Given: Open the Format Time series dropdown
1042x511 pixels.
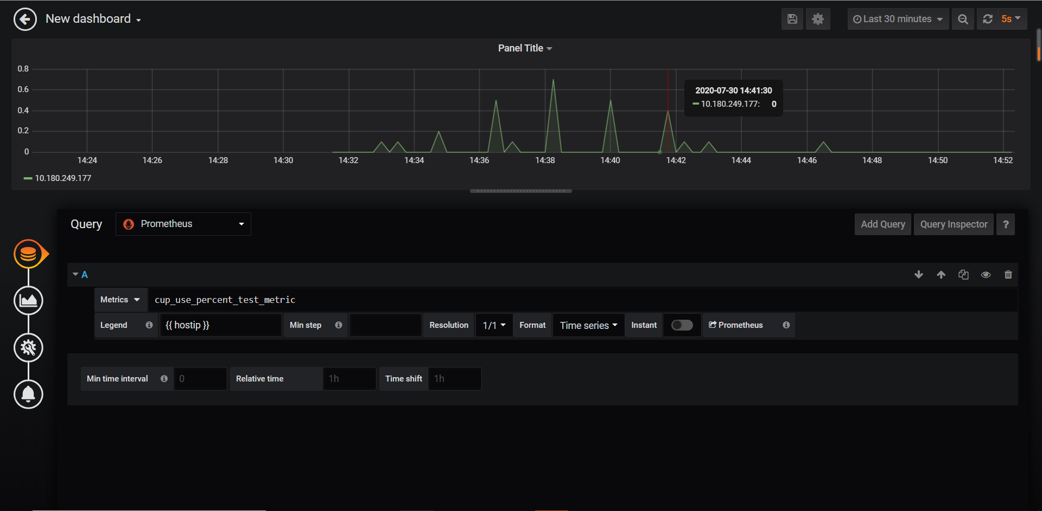Looking at the screenshot, I should pos(588,325).
